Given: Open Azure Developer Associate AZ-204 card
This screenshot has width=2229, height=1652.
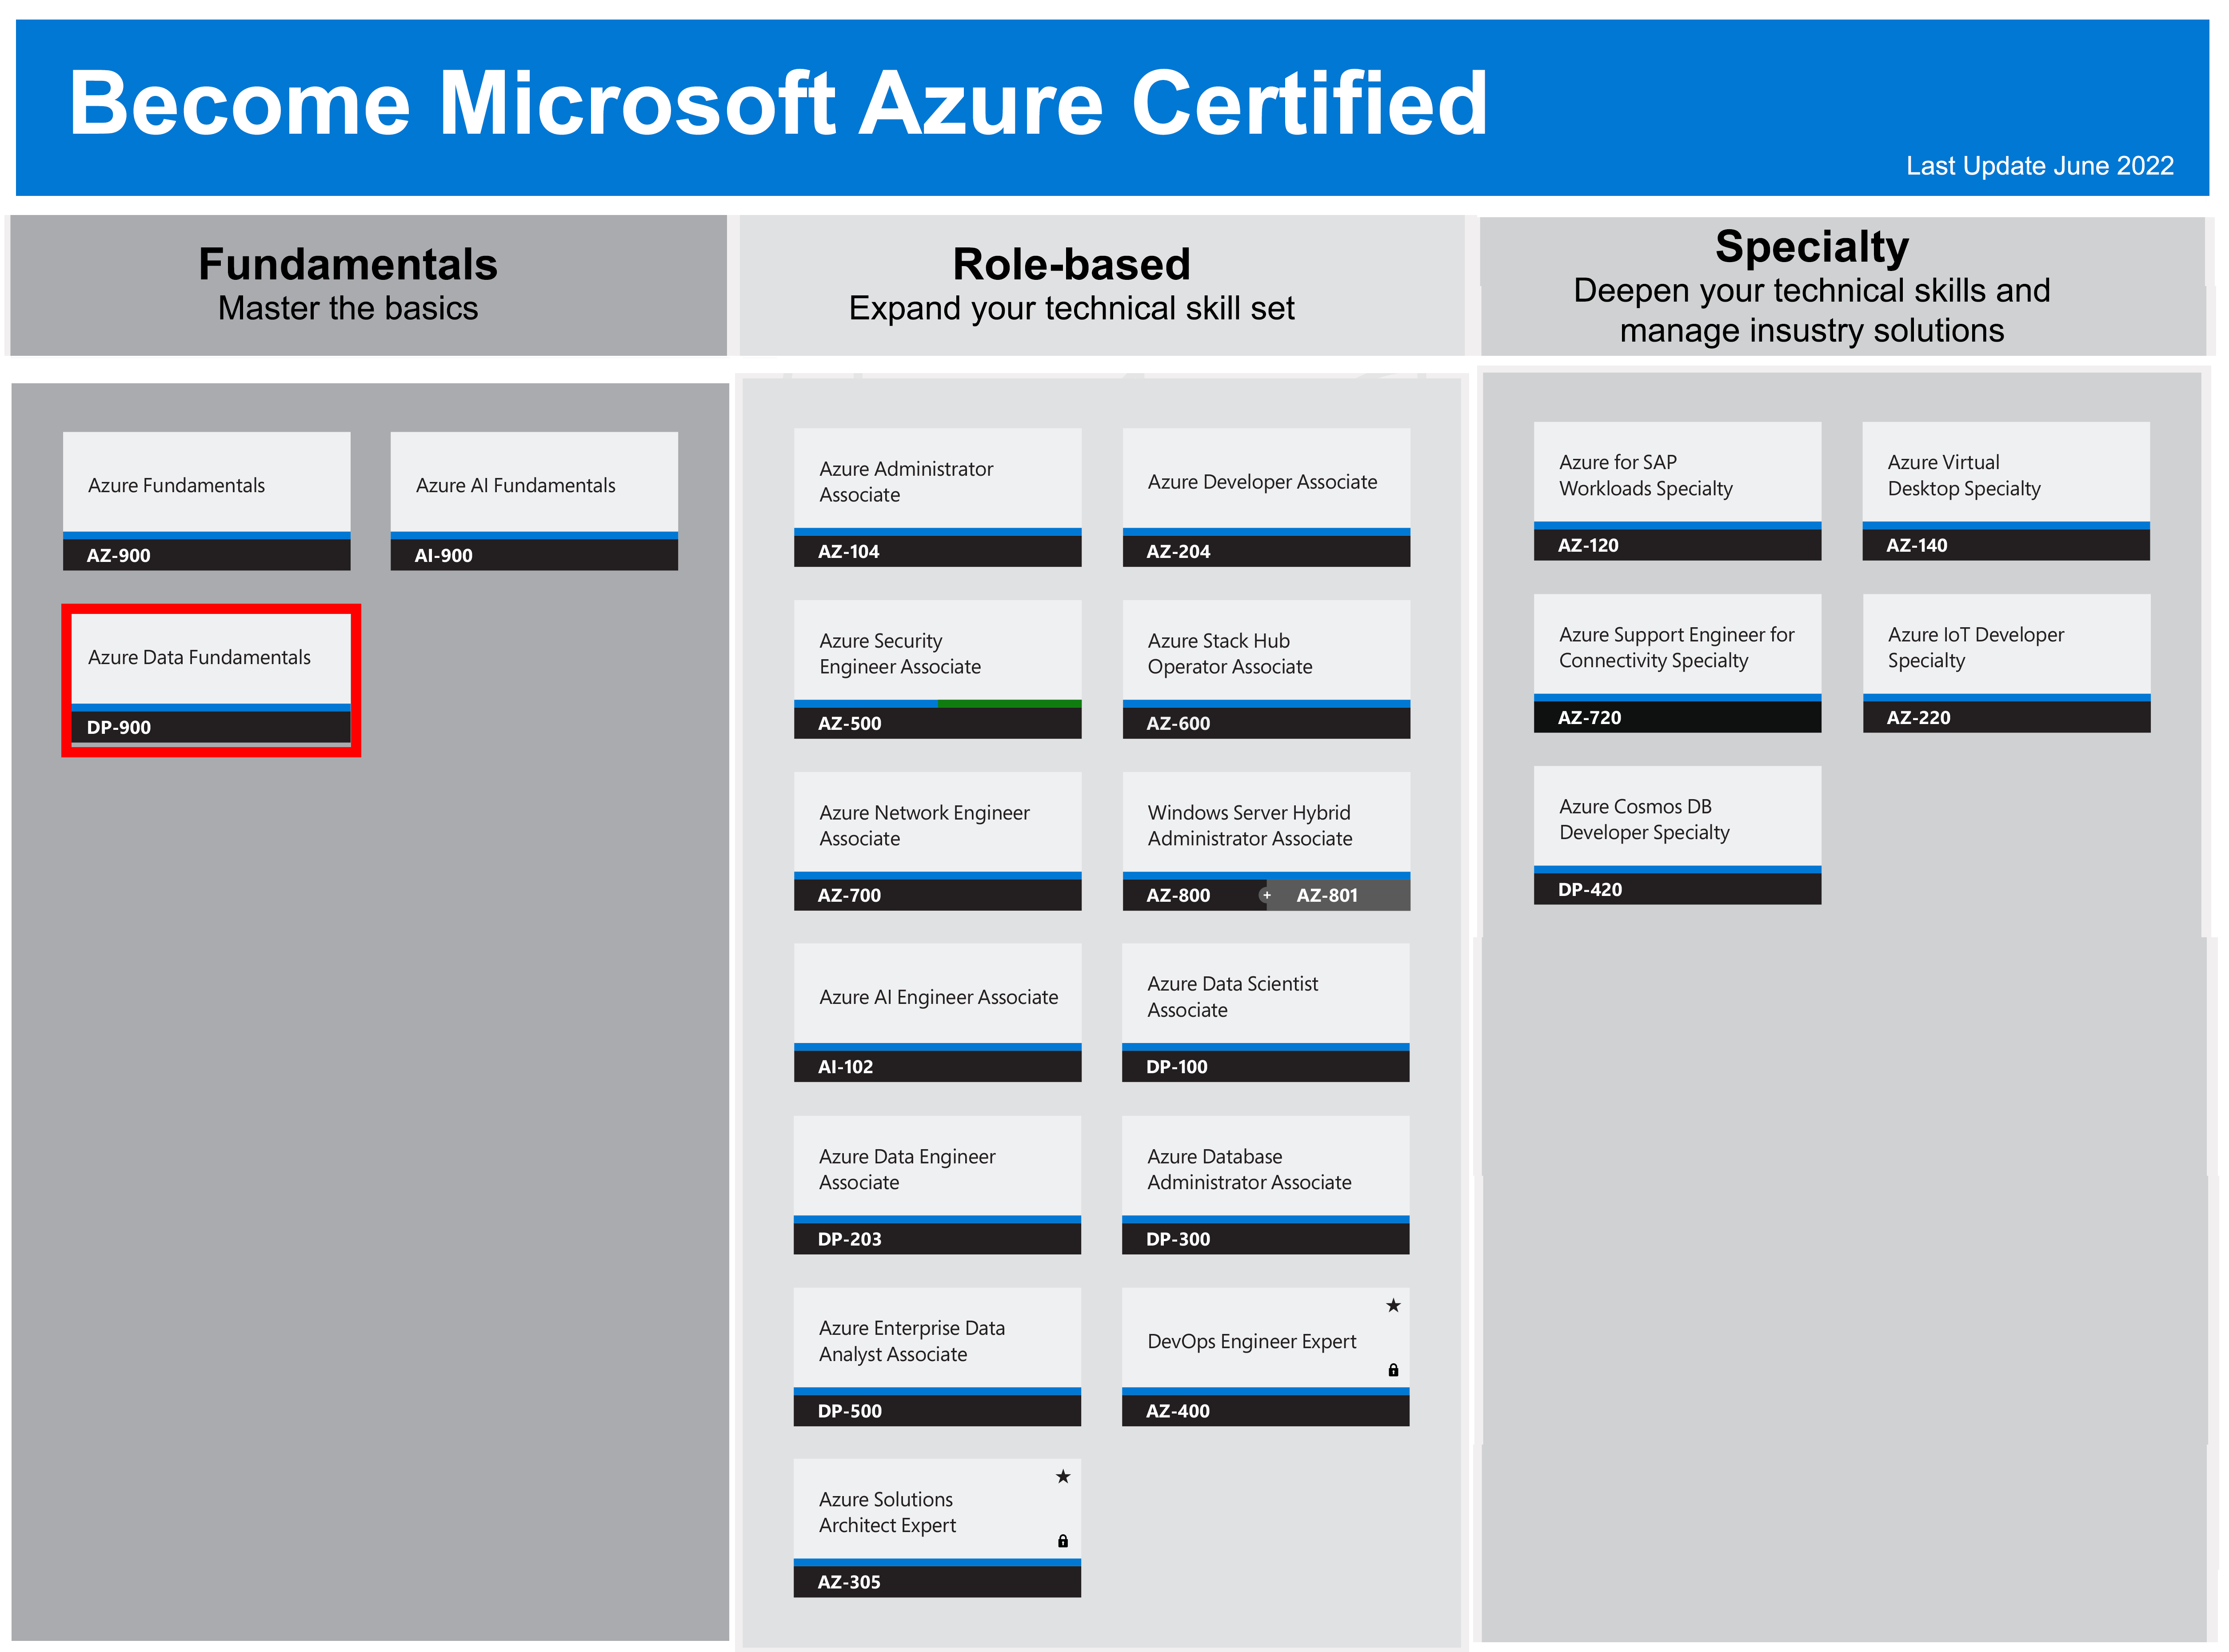Looking at the screenshot, I should [1266, 497].
